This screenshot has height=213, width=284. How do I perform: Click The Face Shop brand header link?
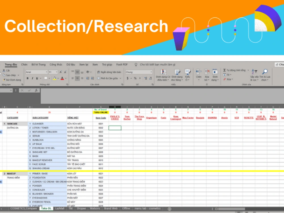point(139,118)
